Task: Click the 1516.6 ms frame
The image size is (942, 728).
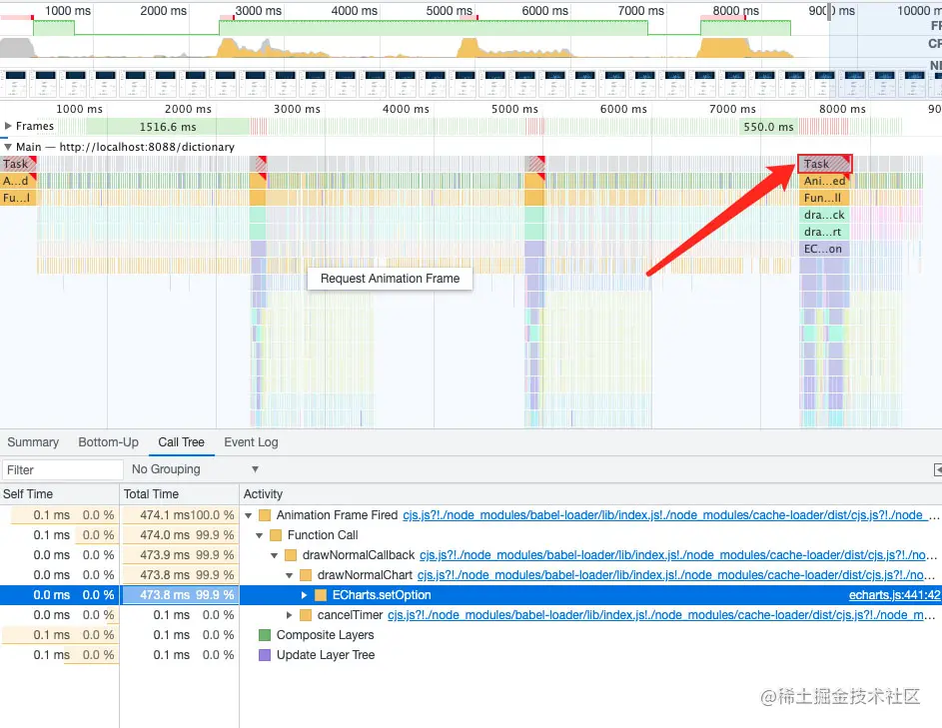Action: (168, 127)
